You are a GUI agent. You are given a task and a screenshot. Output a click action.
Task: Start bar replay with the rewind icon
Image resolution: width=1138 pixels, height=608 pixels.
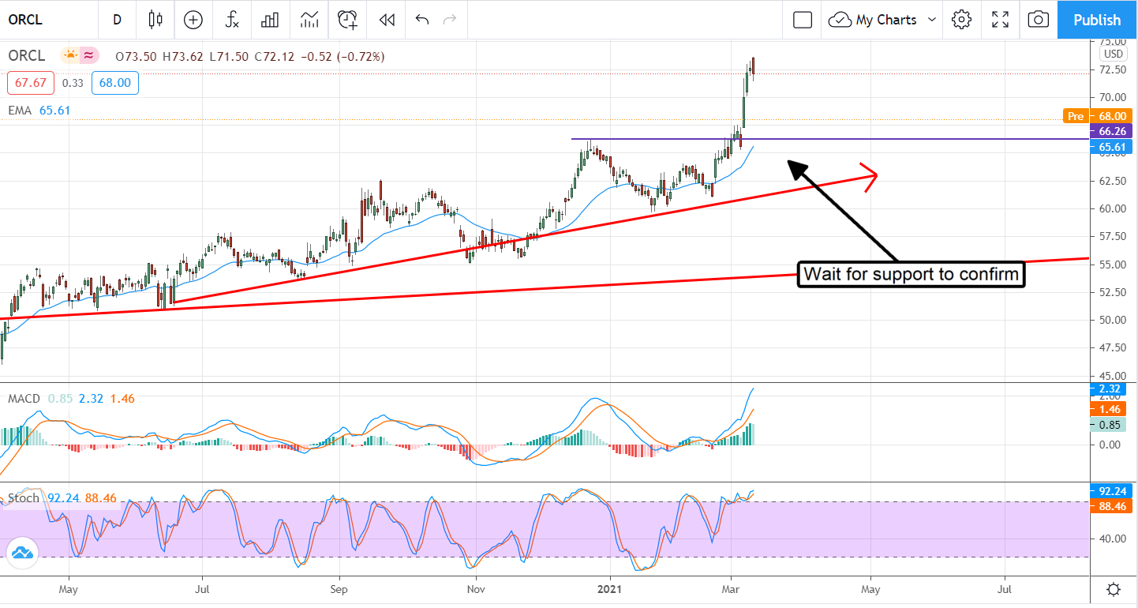(387, 20)
